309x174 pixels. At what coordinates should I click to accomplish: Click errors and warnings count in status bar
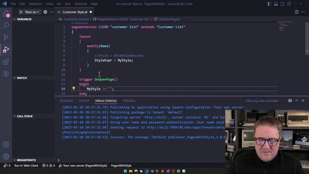(48, 165)
